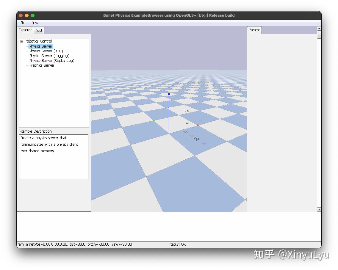The image size is (338, 270).
Task: Open the File menu
Action: point(23,23)
